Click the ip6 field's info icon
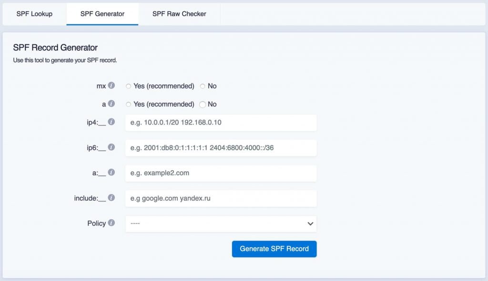 tap(112, 147)
